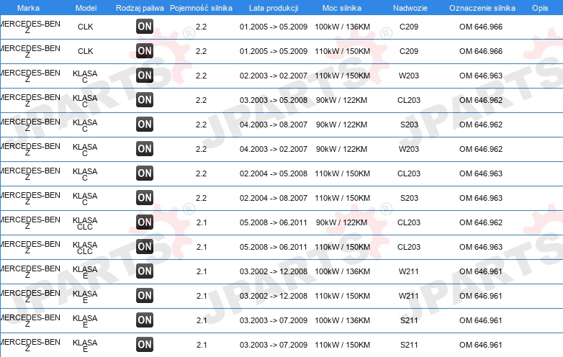The image size is (563, 357).
Task: Select MERCEDES-BENZ in the CLK 110kW row
Action: coord(30,52)
